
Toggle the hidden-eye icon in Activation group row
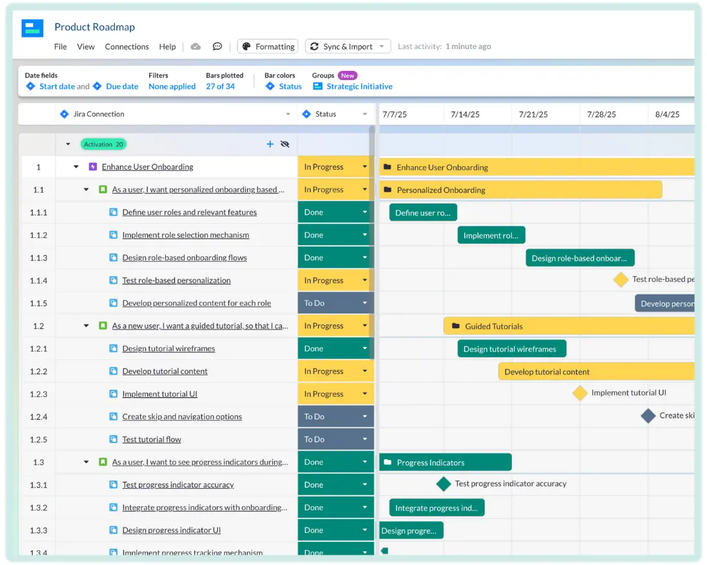pyautogui.click(x=285, y=144)
